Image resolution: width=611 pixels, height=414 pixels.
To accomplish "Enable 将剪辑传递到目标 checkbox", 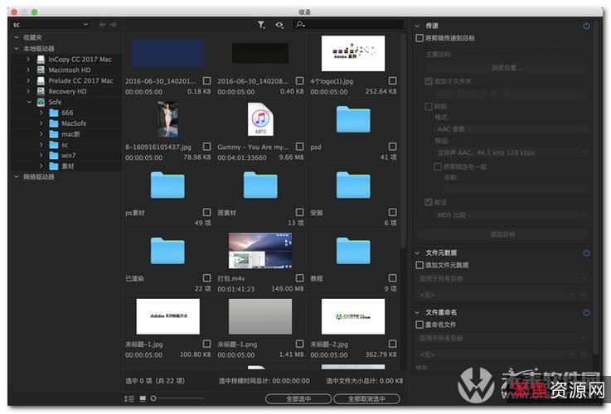I will point(419,38).
